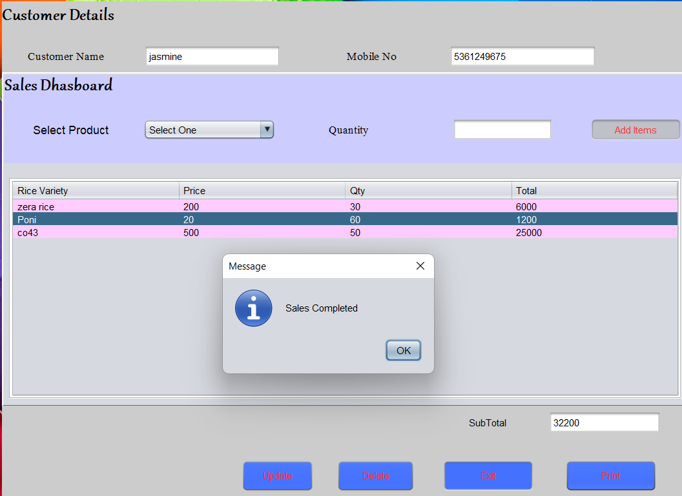The height and width of the screenshot is (496, 682).
Task: Click the information icon in the Message dialog
Action: [x=253, y=308]
